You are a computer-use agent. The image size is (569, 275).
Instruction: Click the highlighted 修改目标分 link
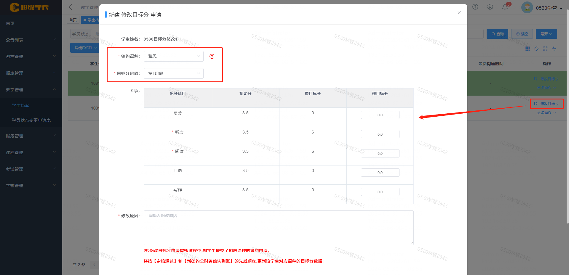pos(547,104)
